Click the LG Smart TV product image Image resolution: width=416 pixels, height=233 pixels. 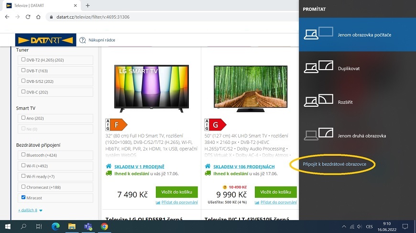point(152,89)
